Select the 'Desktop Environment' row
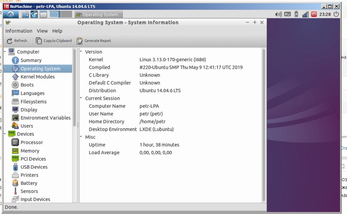 (170, 129)
